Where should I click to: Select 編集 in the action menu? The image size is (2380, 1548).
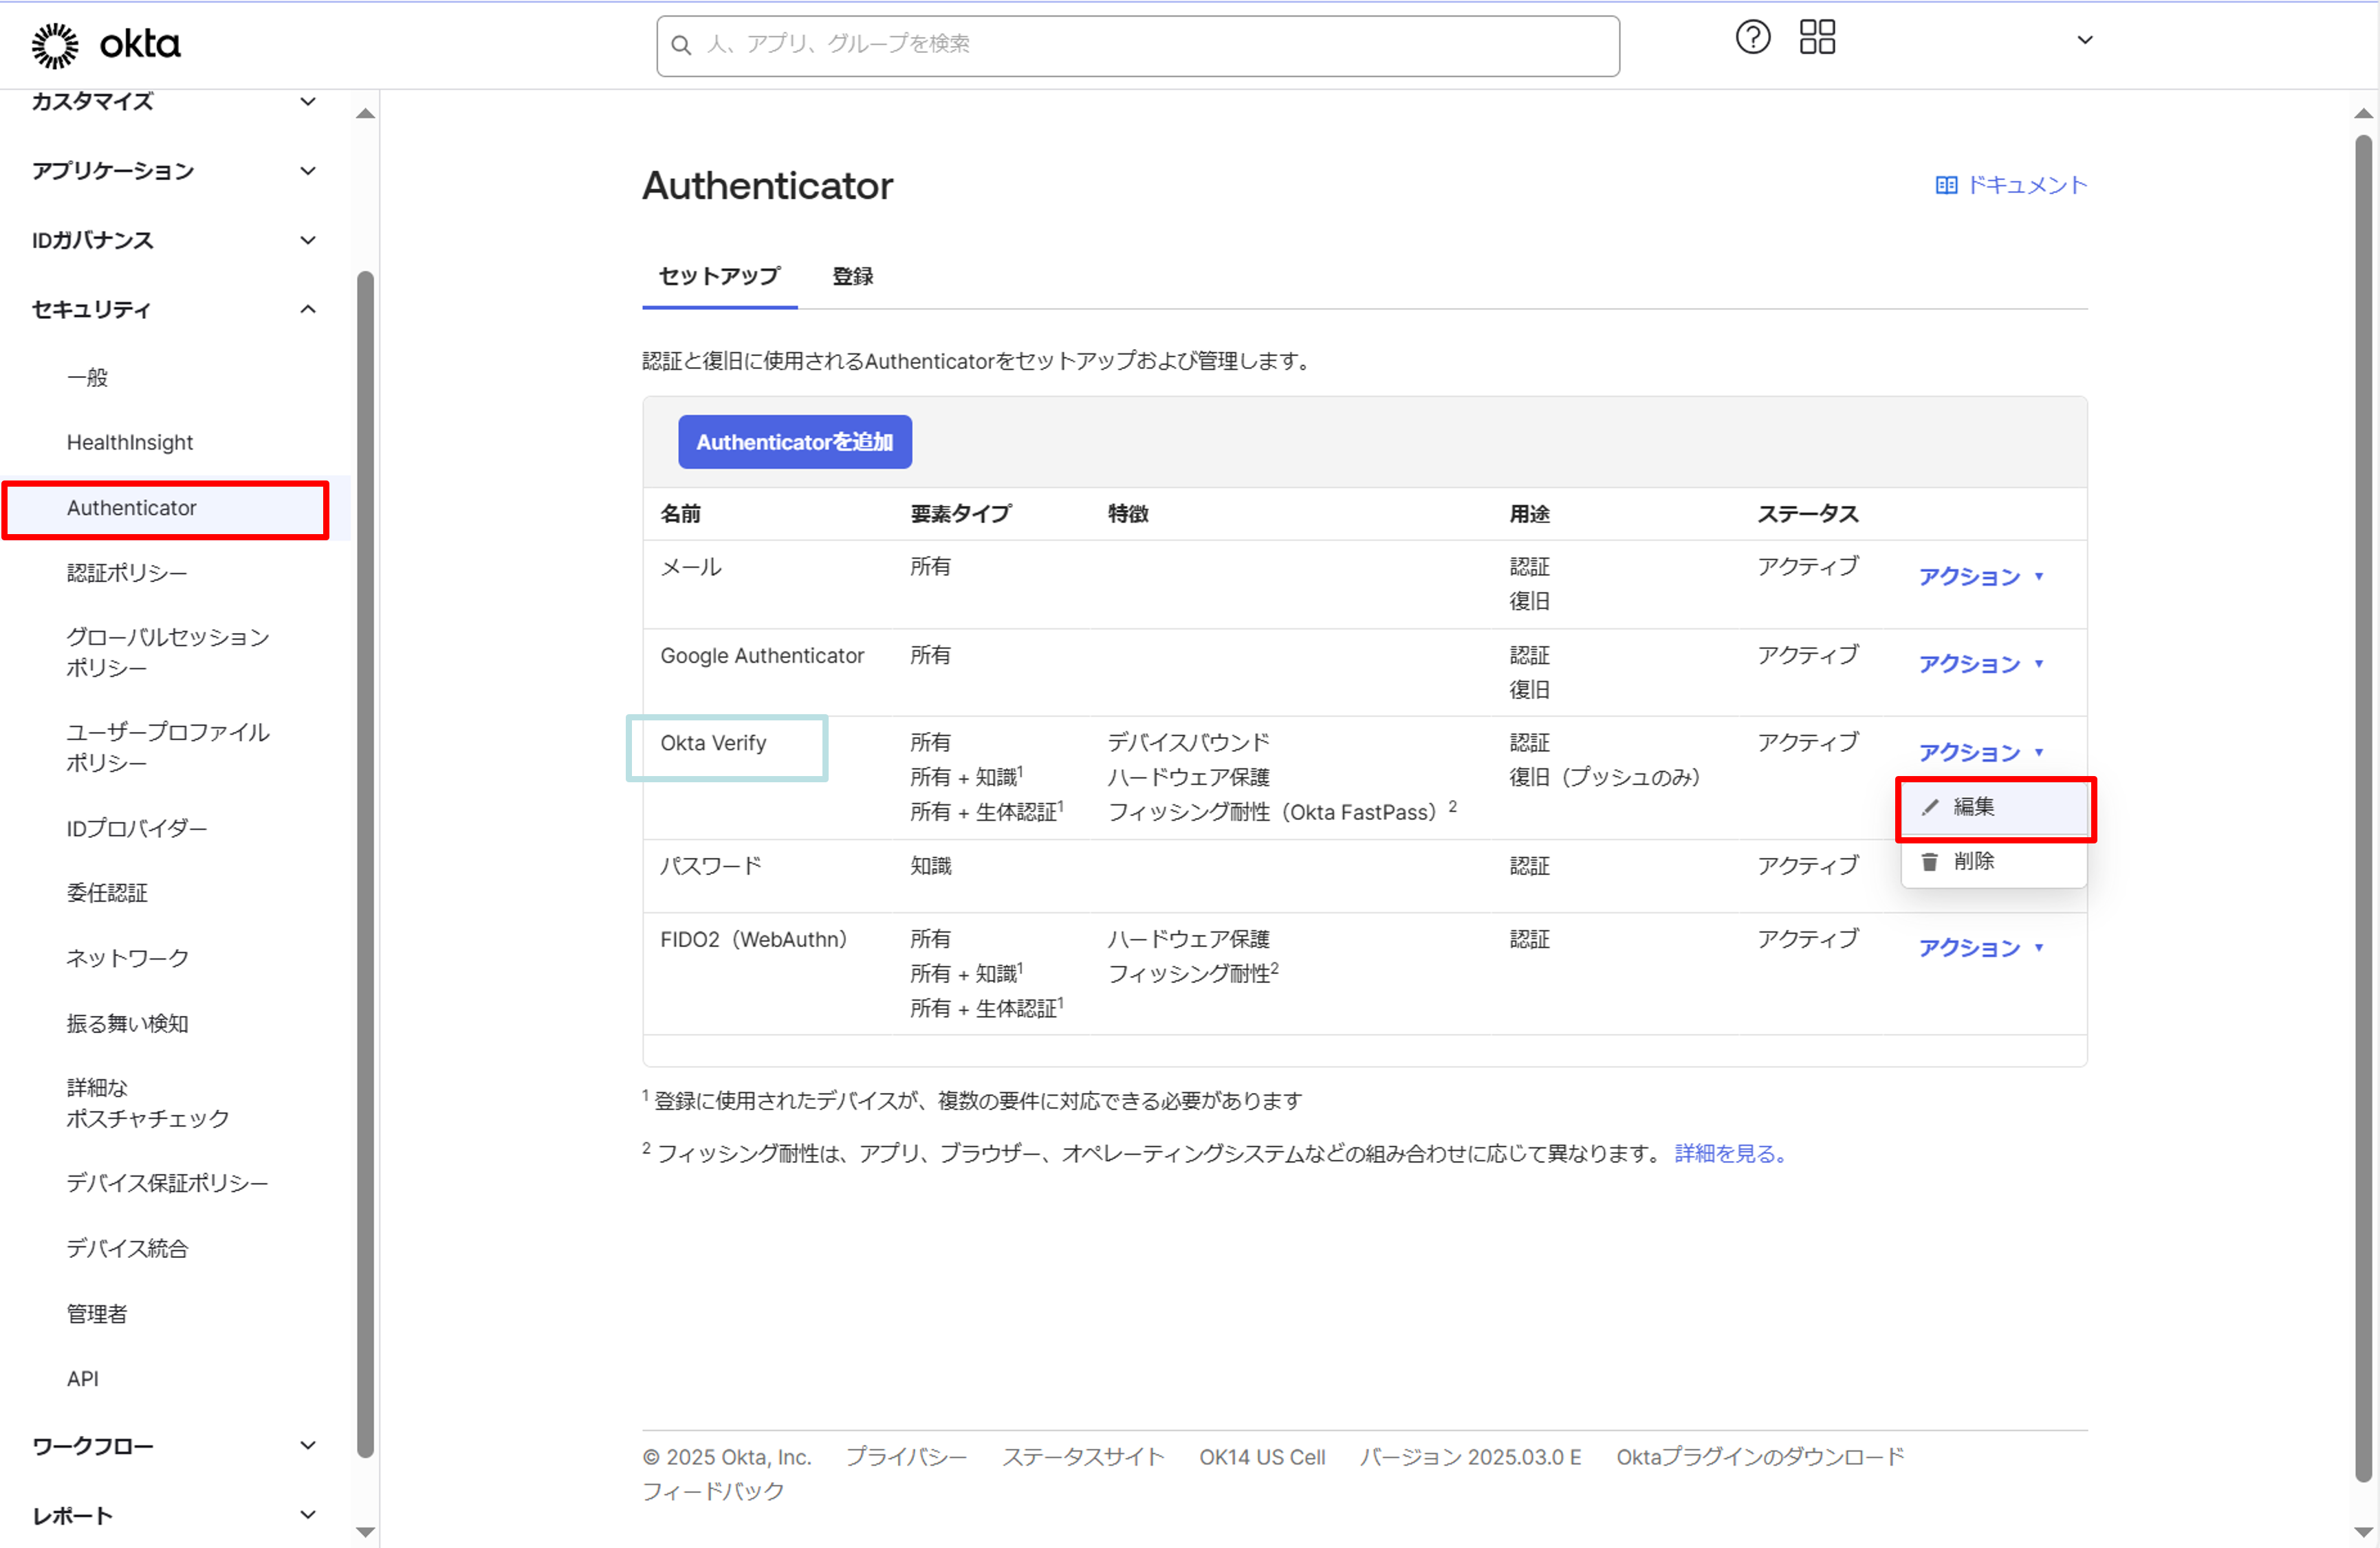click(x=1994, y=808)
